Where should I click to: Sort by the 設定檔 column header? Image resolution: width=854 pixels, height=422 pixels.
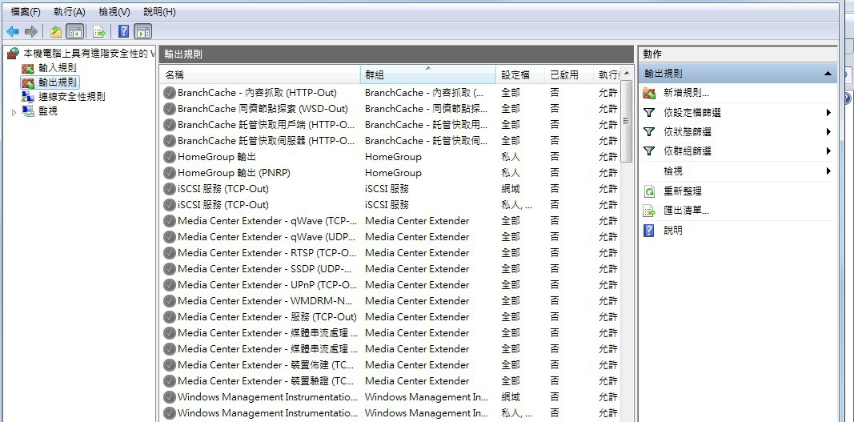click(x=520, y=74)
